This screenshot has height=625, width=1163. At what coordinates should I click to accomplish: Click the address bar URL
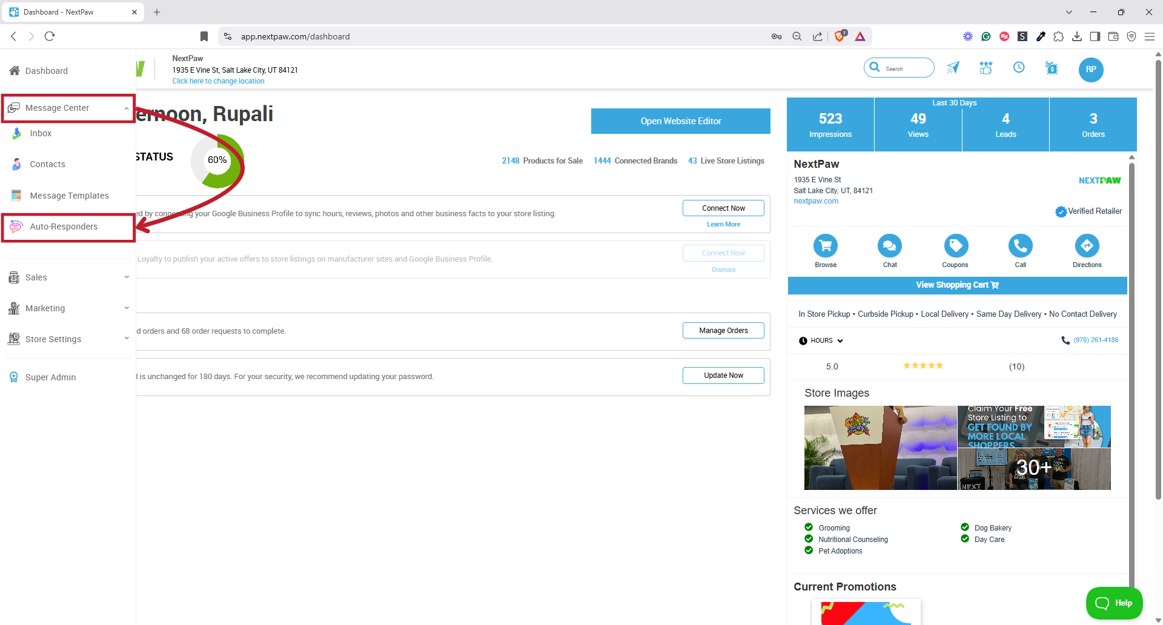295,36
